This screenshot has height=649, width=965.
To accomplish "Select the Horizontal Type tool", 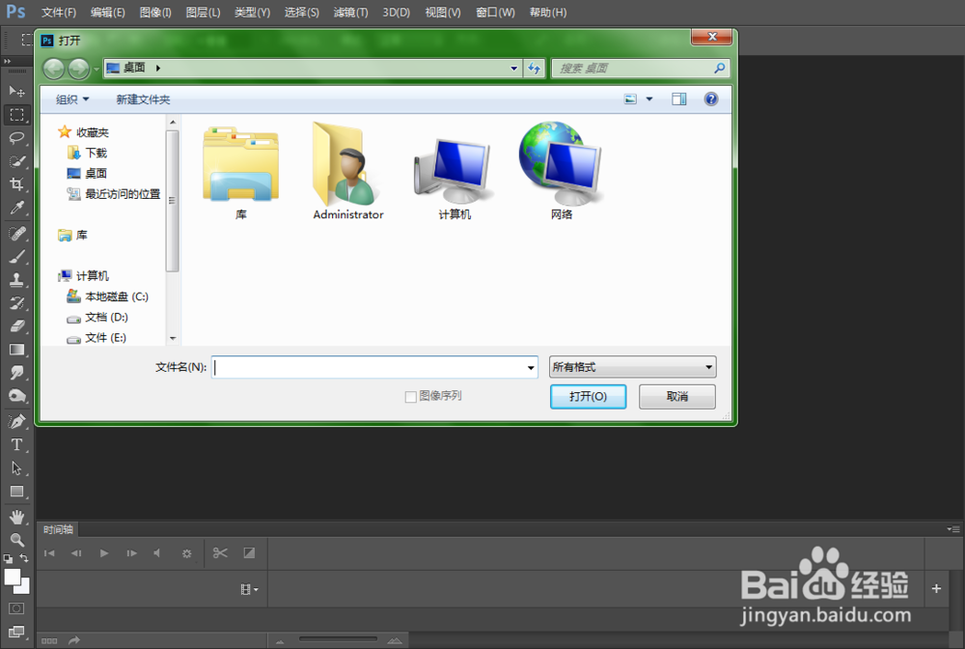I will click(17, 444).
